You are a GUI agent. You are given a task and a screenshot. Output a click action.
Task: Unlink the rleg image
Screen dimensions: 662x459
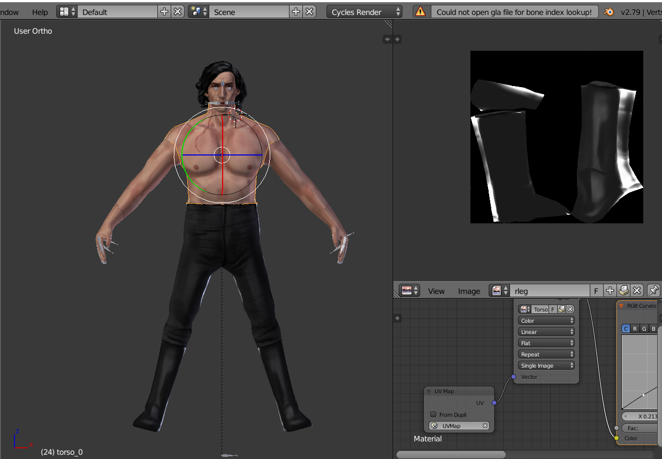click(636, 291)
